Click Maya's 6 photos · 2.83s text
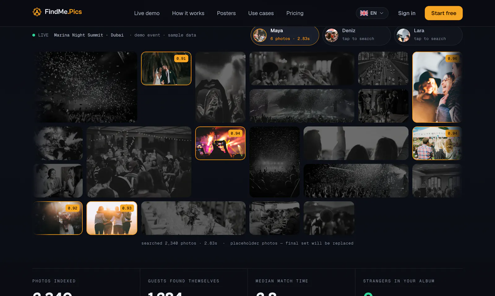 click(x=290, y=39)
